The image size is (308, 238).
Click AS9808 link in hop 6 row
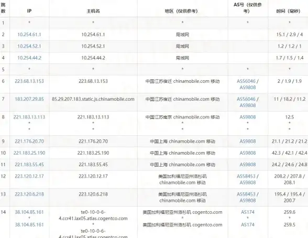point(247,88)
